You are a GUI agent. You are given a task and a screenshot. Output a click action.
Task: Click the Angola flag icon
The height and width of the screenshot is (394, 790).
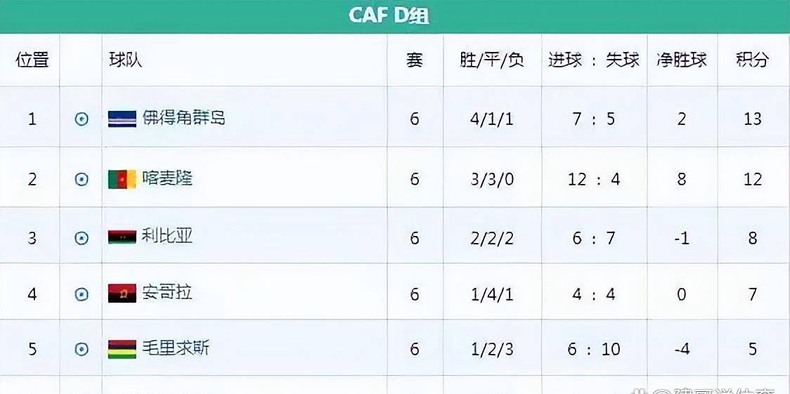(122, 294)
